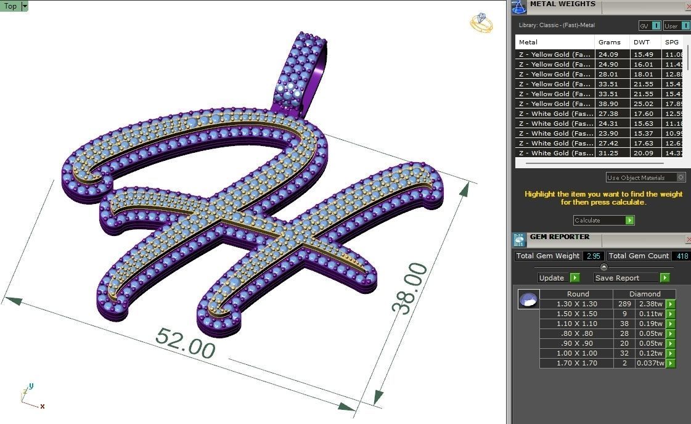691x424 pixels.
Task: Close the Metal Weights panel
Action: tap(689, 7)
